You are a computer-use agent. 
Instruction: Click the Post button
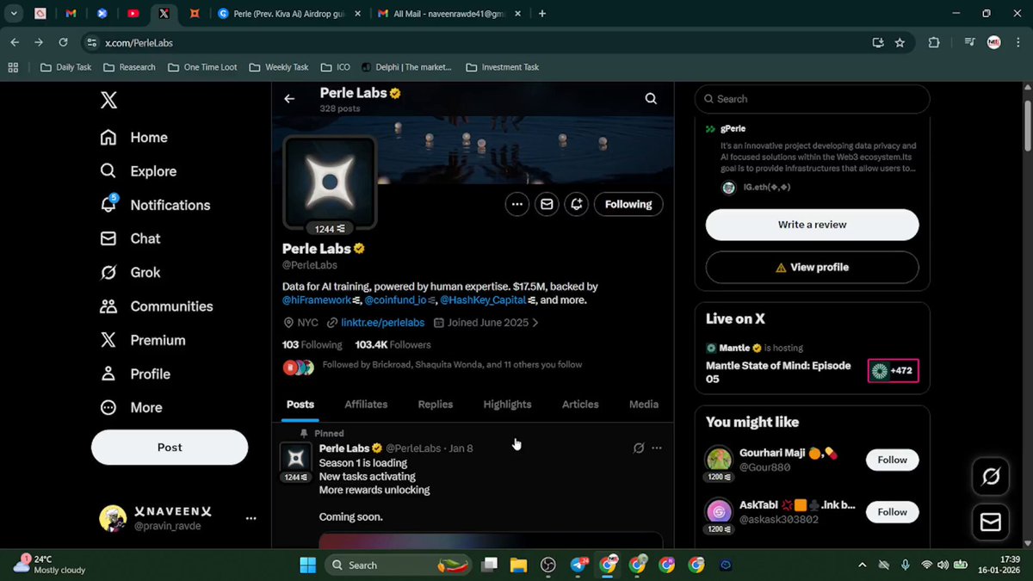[170, 448]
